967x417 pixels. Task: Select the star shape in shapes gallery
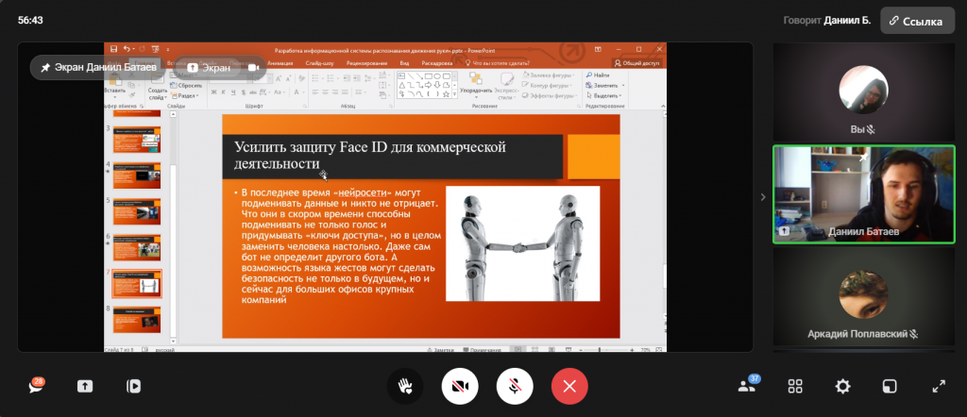[x=446, y=94]
